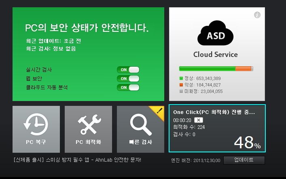Click the 업데이트 button
The image size is (286, 179).
(244, 160)
